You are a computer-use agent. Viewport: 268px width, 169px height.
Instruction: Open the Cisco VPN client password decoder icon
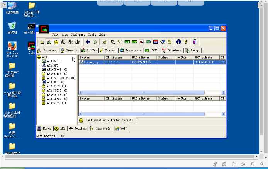coord(134,42)
